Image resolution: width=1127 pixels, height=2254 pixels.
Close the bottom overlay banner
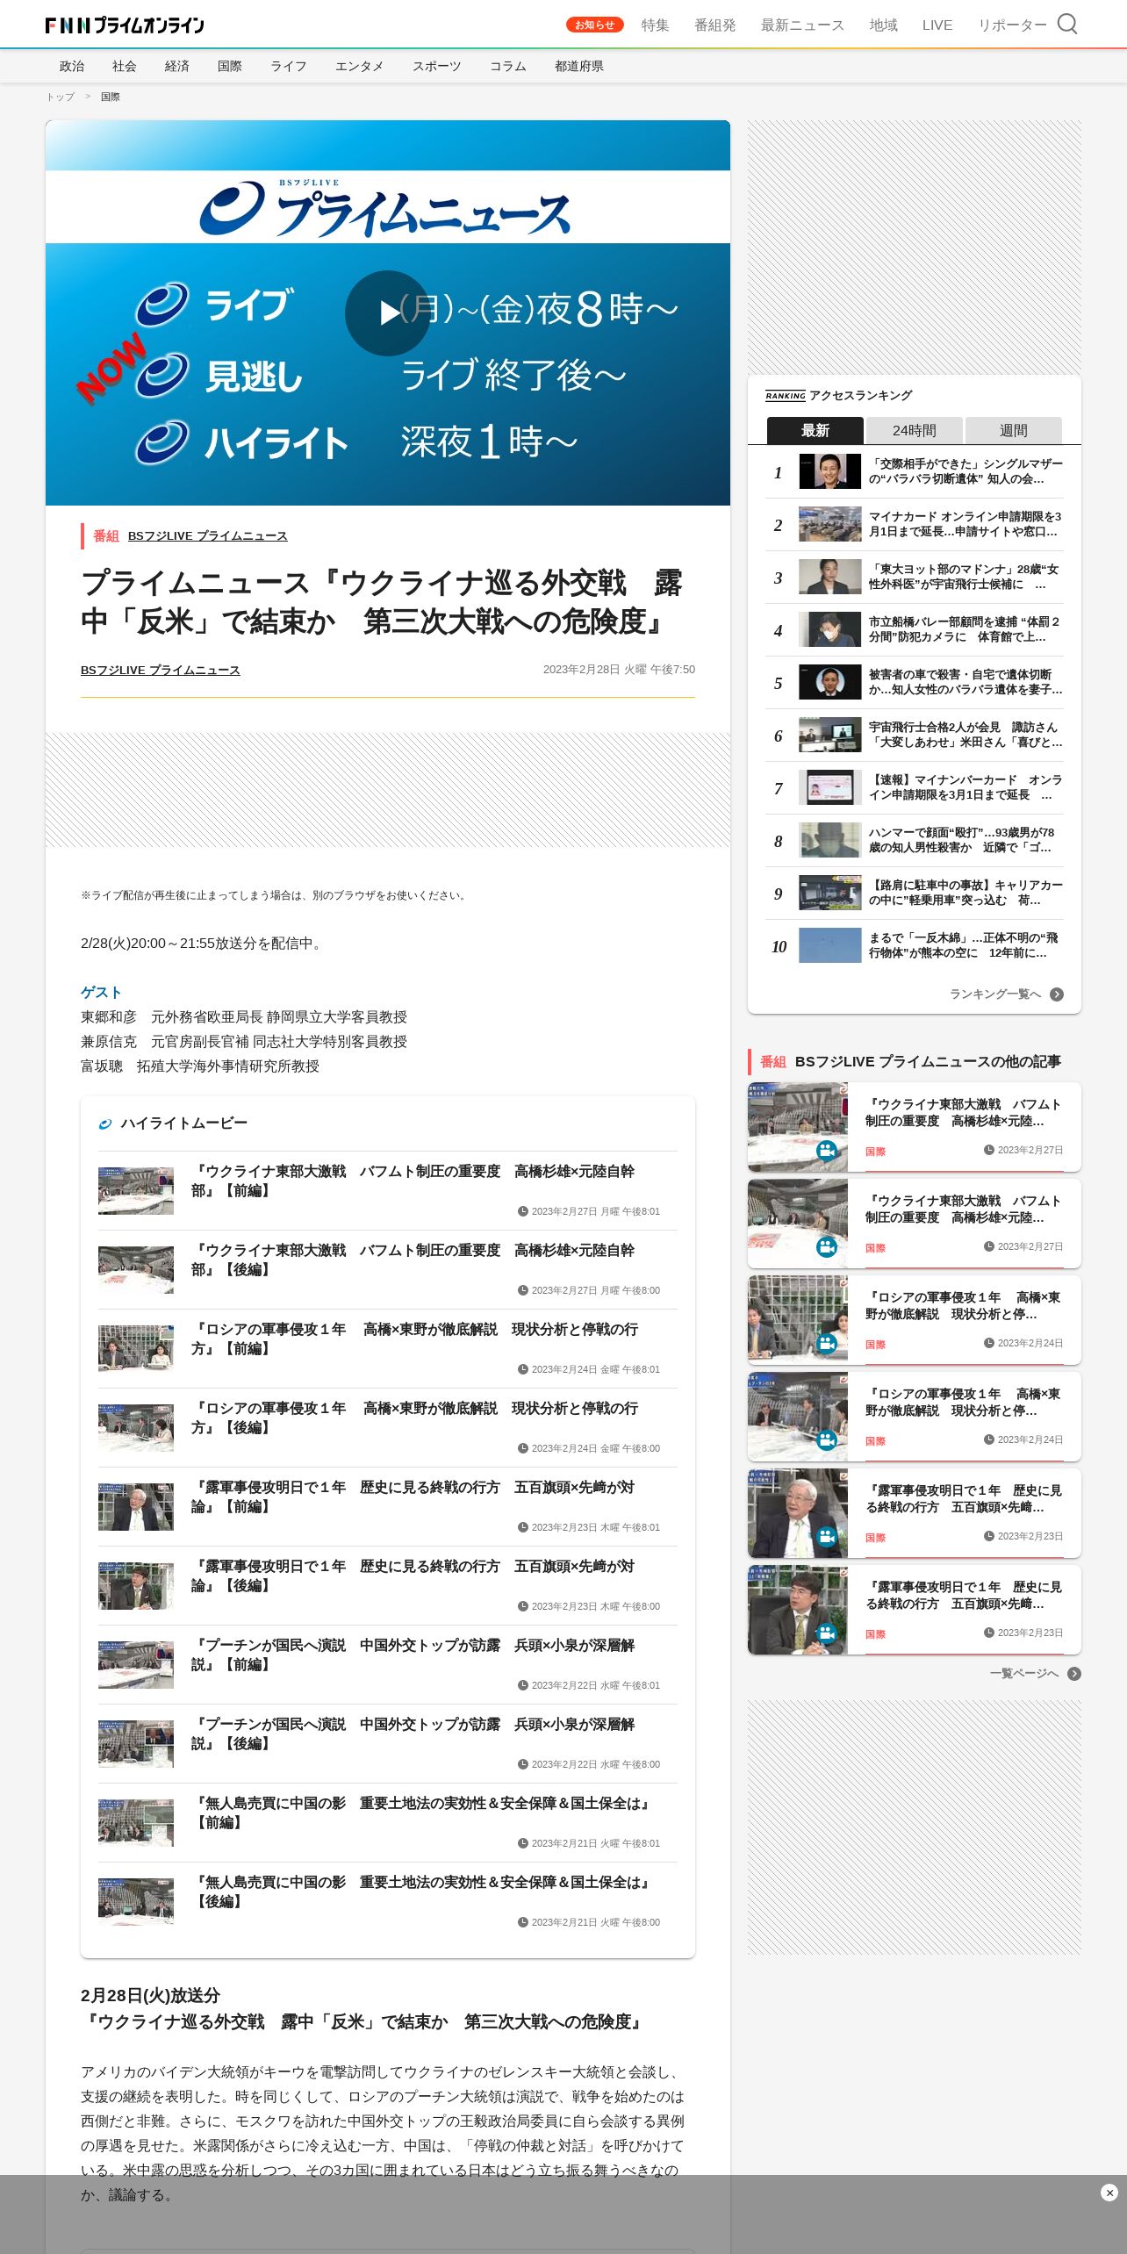coord(1109,2193)
